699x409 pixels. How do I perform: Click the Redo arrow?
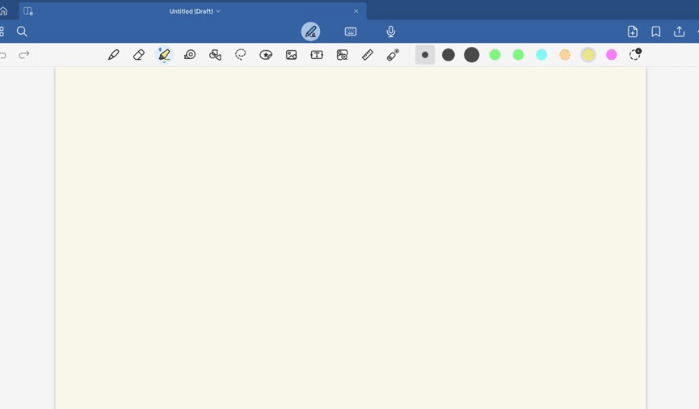[24, 54]
